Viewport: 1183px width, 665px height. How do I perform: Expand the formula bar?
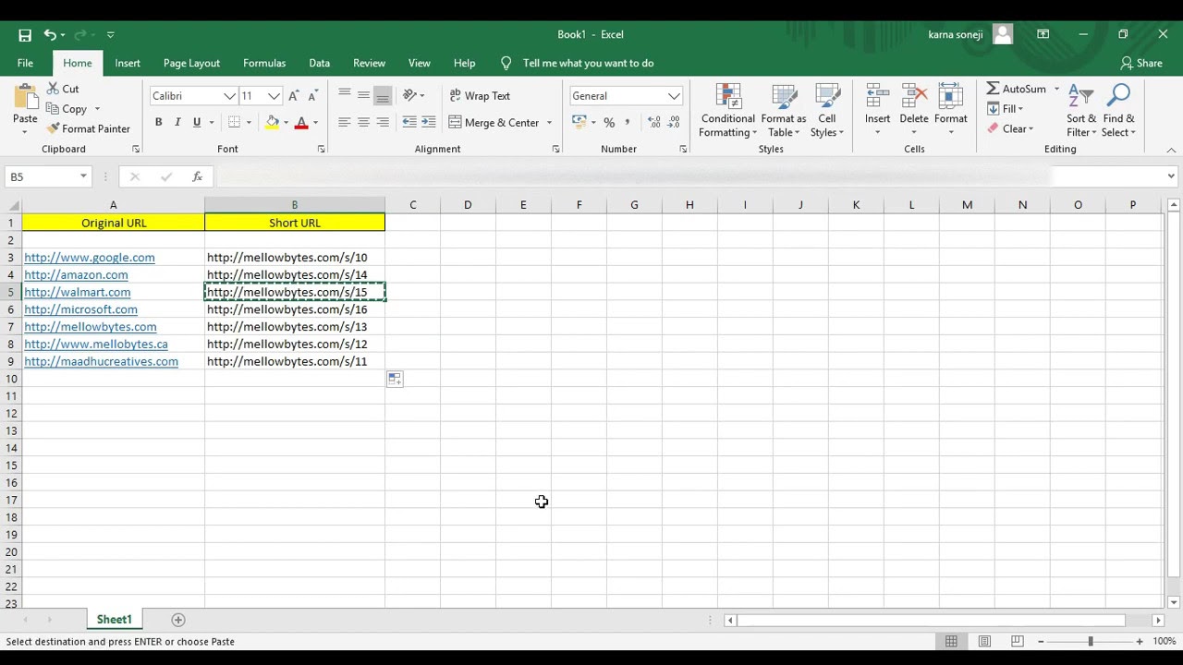pyautogui.click(x=1171, y=176)
